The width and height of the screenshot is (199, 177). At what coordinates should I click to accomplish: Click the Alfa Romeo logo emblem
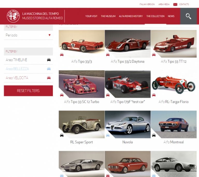pyautogui.click(x=13, y=16)
